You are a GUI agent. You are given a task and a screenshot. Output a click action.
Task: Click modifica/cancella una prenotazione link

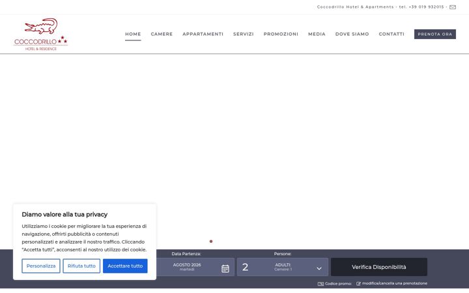(x=395, y=283)
